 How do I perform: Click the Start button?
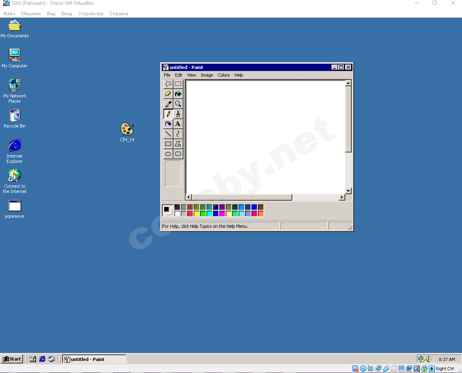point(12,359)
